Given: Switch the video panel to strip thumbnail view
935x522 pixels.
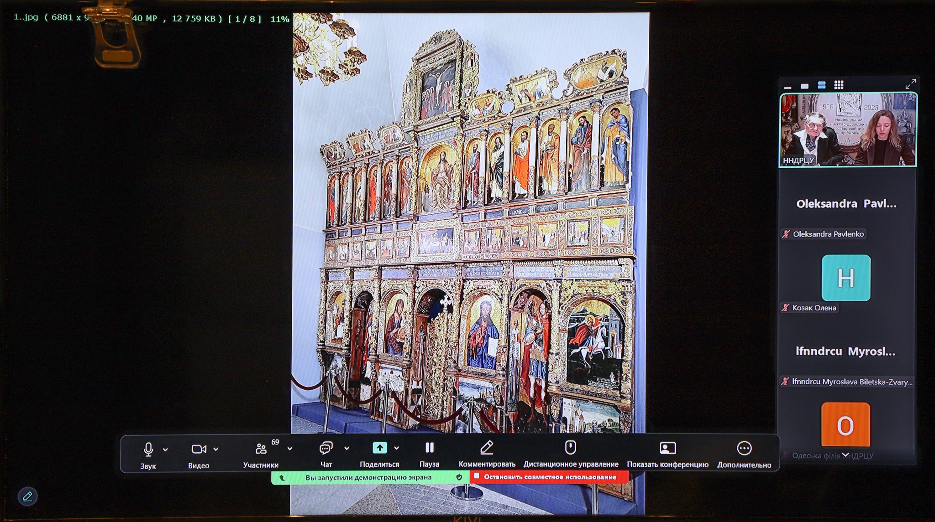Looking at the screenshot, I should tap(822, 85).
